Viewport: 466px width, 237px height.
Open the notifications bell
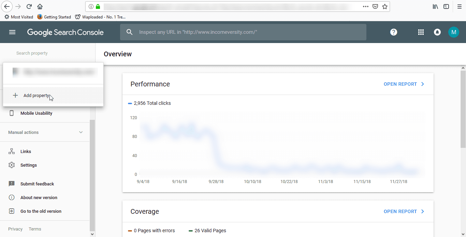(437, 32)
